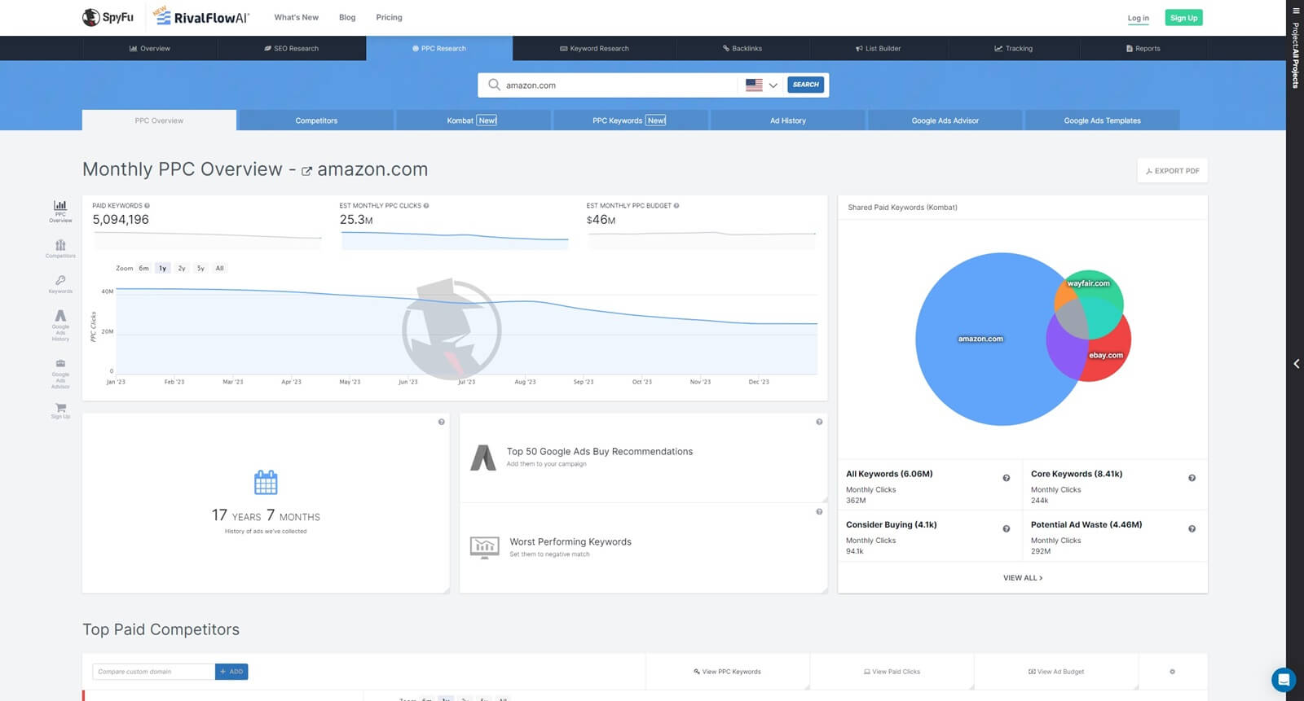Click VIEW ALL under shared keywords

point(1023,578)
